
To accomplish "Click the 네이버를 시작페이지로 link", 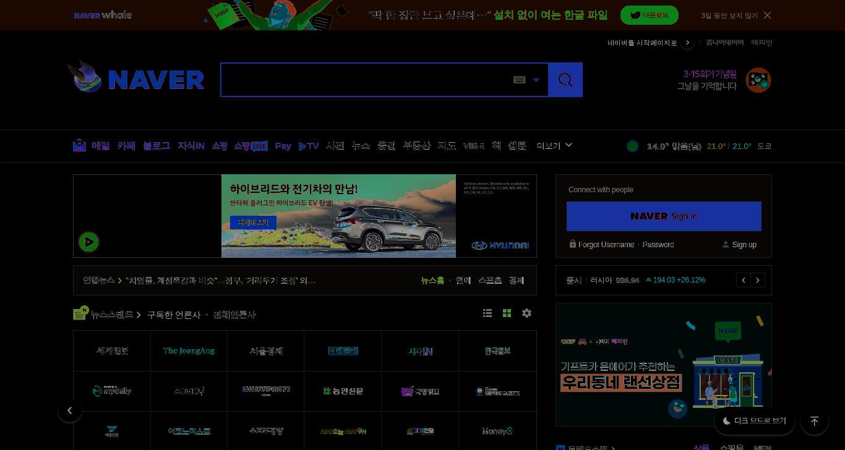I will point(642,43).
